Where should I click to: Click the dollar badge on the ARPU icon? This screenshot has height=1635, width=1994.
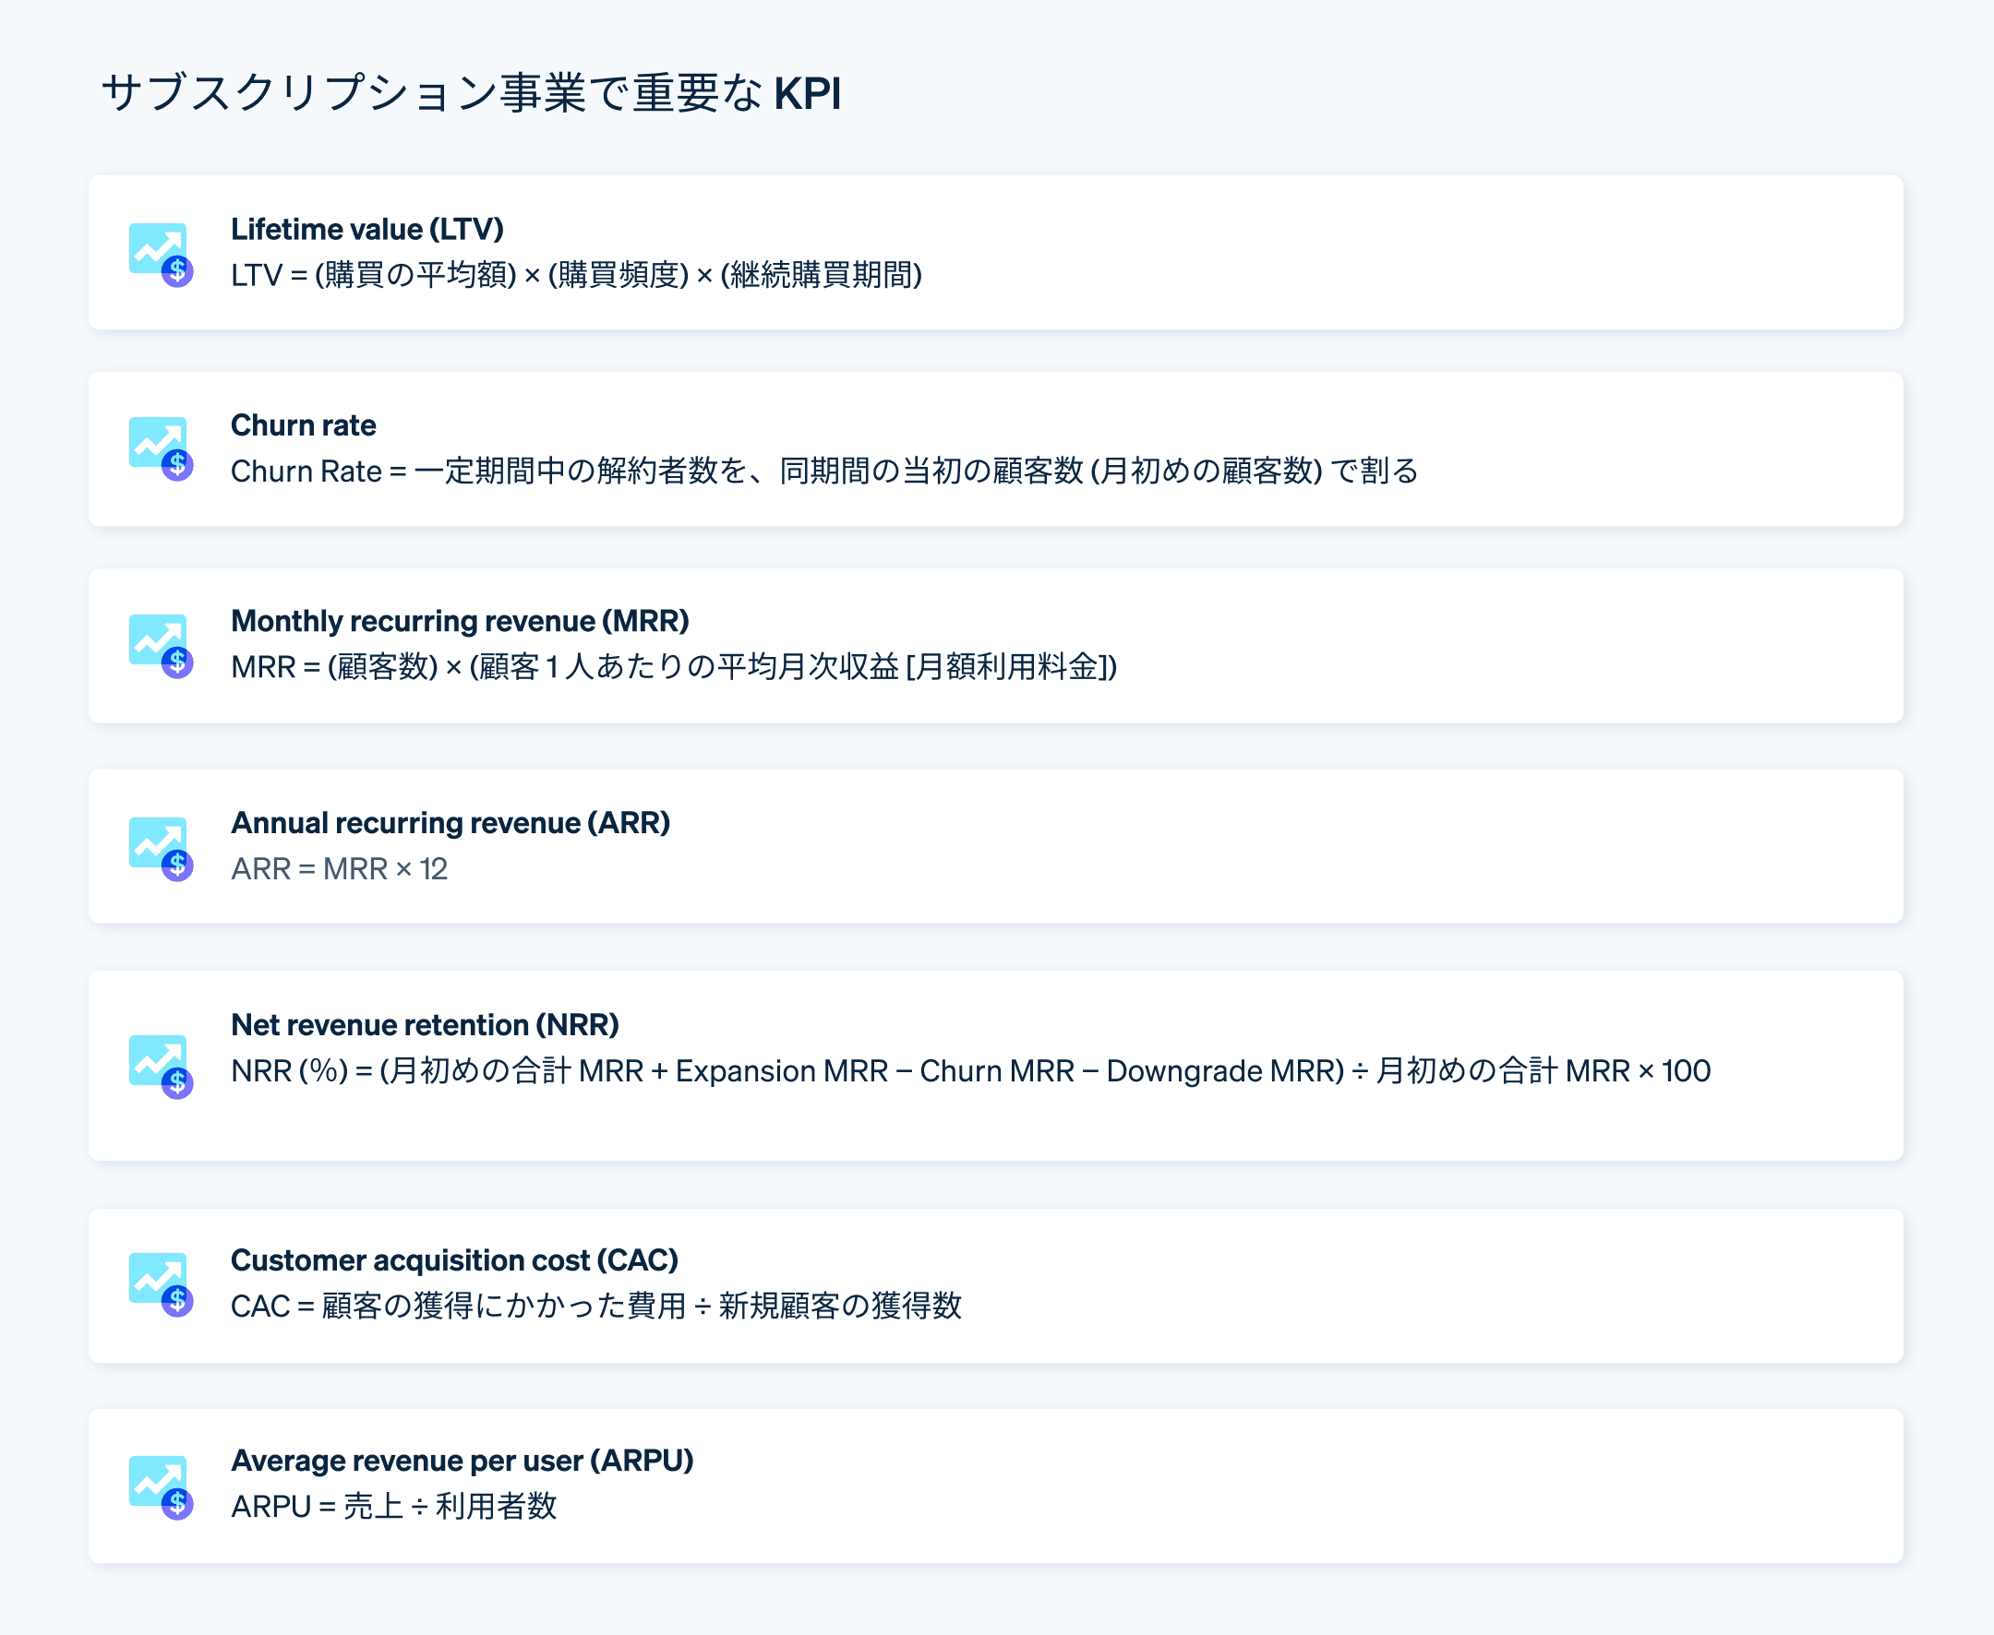[177, 1506]
